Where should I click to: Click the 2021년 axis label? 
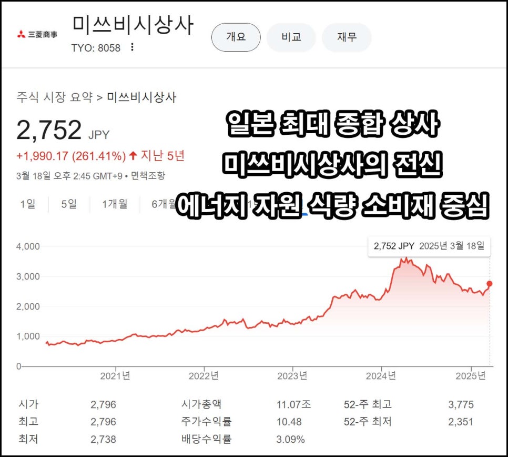tap(115, 376)
